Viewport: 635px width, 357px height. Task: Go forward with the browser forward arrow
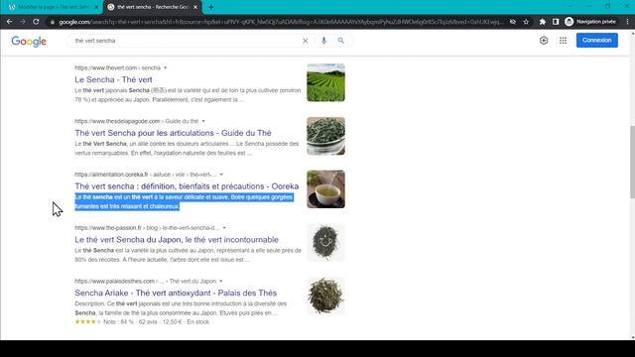click(23, 22)
